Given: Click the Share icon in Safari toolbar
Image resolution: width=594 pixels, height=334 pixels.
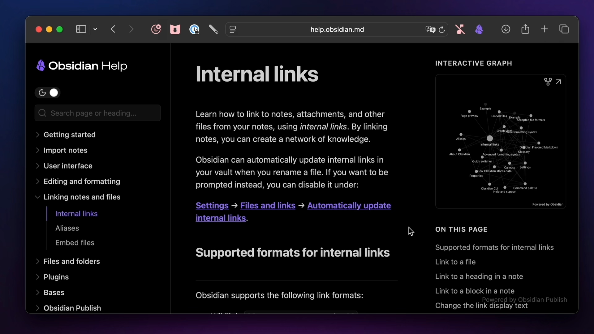Looking at the screenshot, I should [525, 29].
